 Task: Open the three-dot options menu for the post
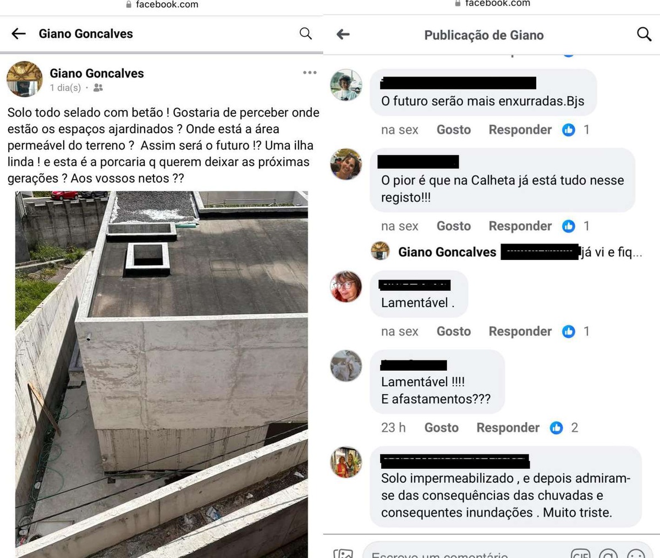310,73
